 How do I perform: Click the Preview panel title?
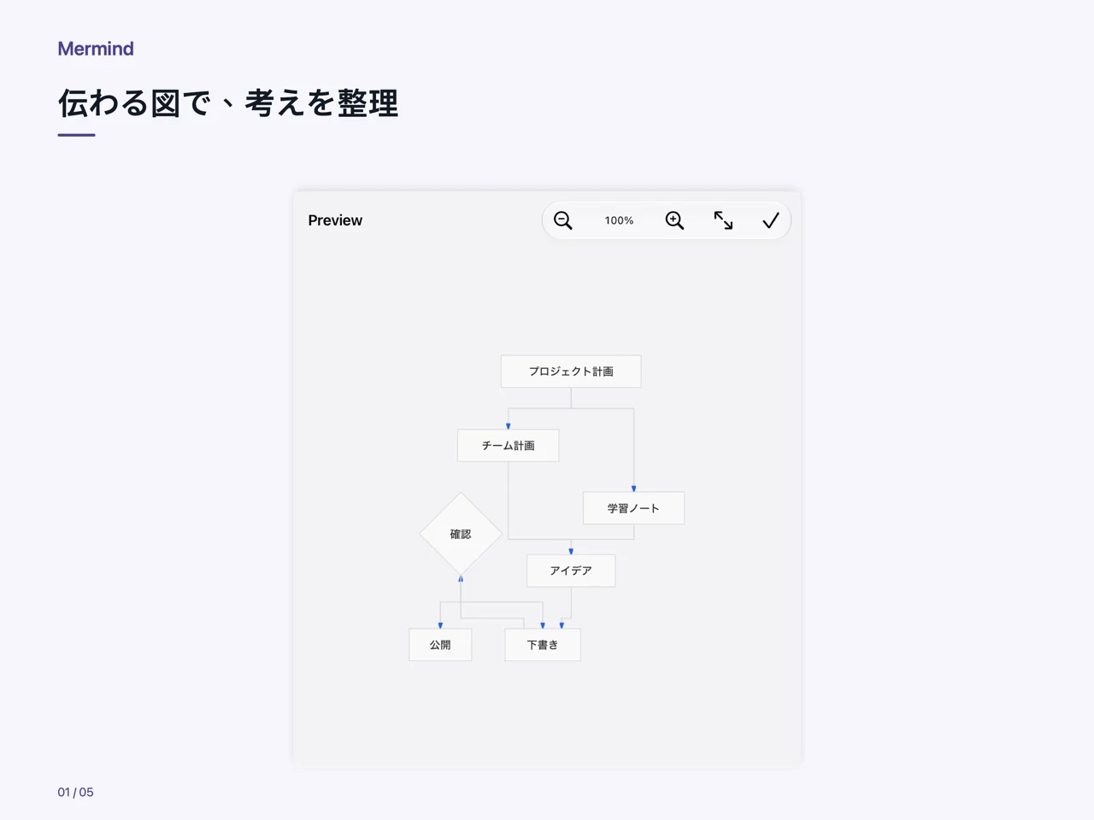(x=335, y=220)
